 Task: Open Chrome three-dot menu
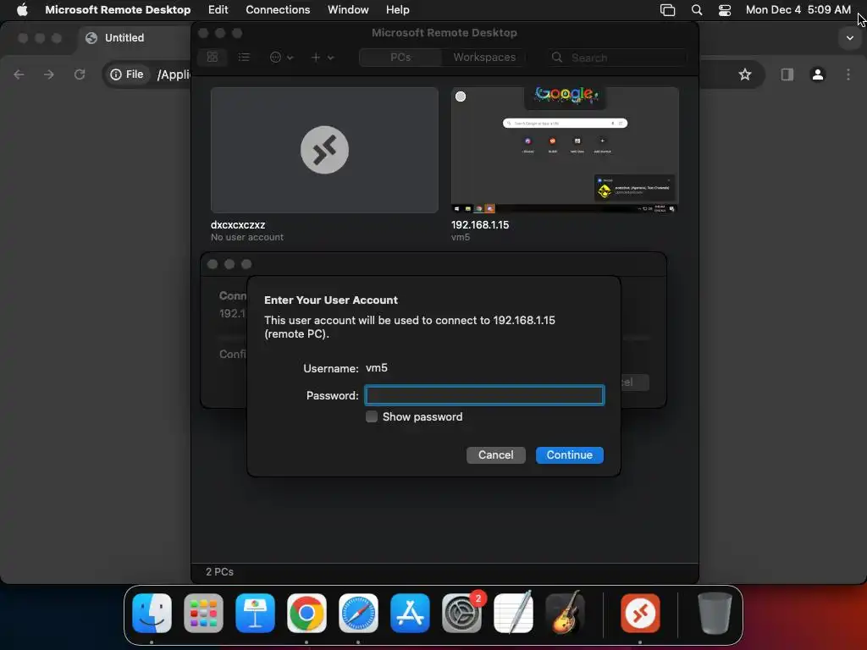click(848, 74)
